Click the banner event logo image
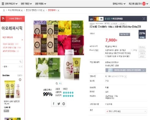This screenshot has height=120, width=150. tap(97, 19)
